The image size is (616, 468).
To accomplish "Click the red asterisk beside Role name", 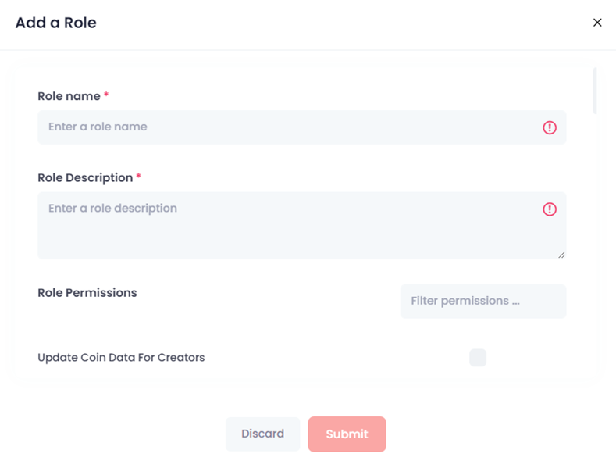I will (106, 95).
